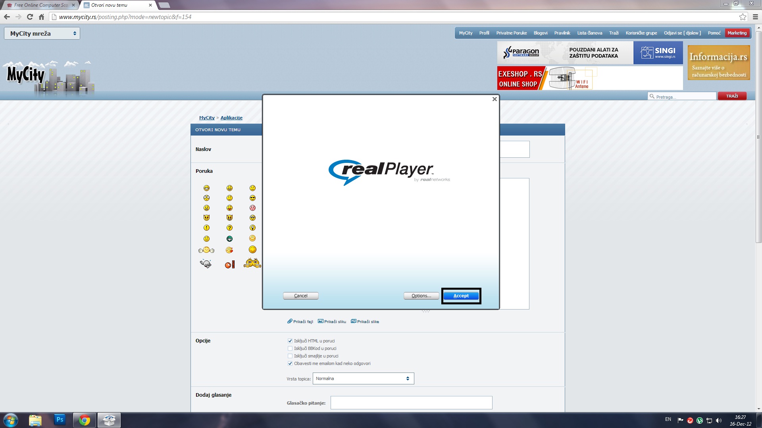This screenshot has width=762, height=428.
Task: Close the RealPlayer dialog with X
Action: [495, 99]
